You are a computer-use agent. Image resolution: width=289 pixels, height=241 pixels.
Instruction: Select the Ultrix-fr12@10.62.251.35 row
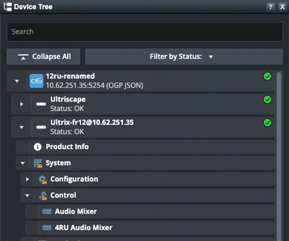click(x=143, y=127)
